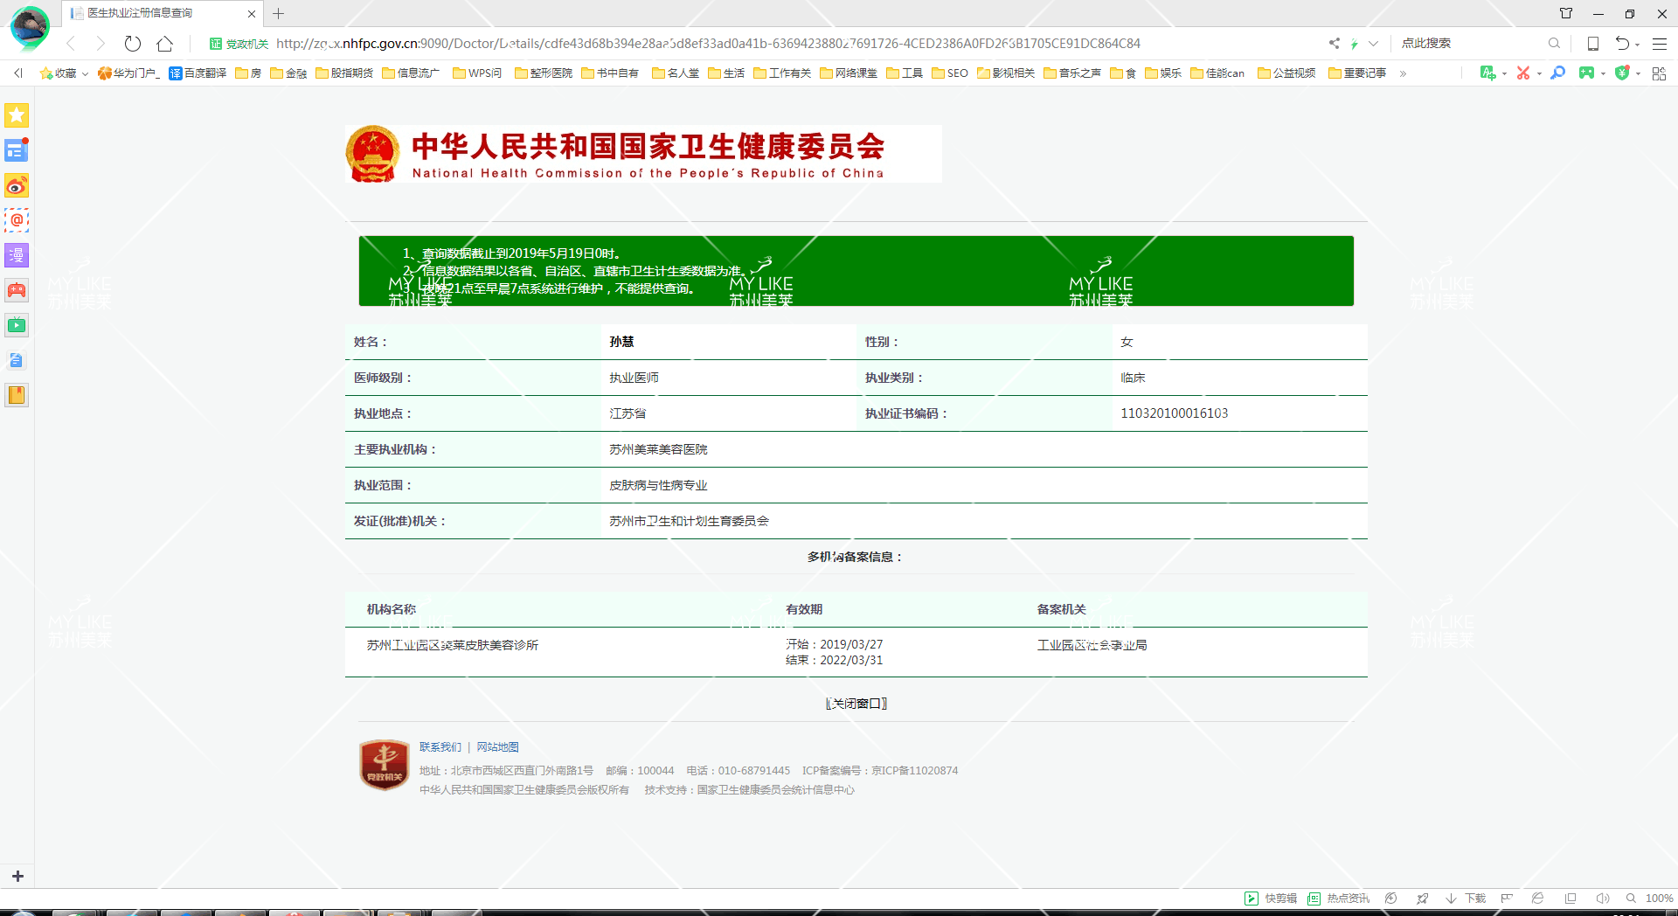The width and height of the screenshot is (1678, 916).
Task: Reload the page with the refresh icon
Action: [x=132, y=44]
